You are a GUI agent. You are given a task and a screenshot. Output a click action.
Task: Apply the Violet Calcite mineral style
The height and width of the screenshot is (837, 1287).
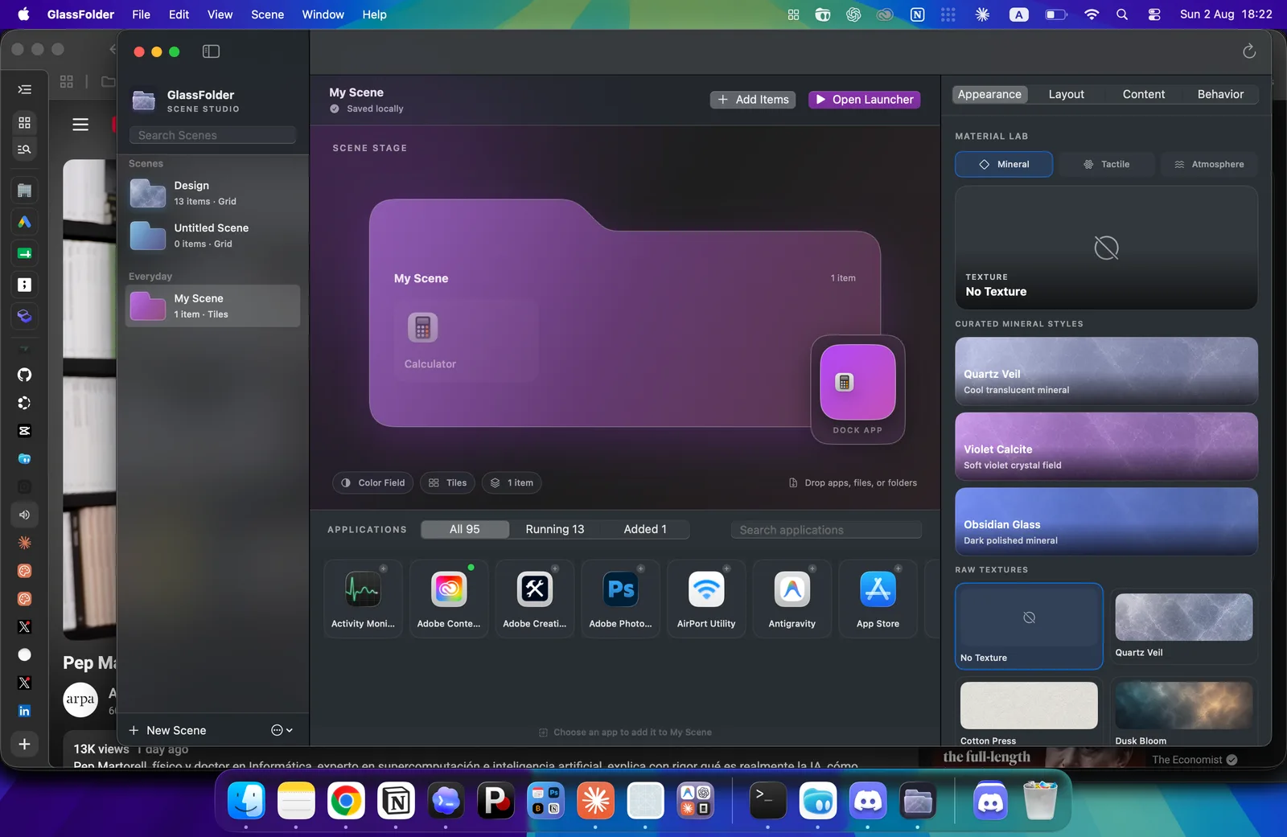[1106, 446]
